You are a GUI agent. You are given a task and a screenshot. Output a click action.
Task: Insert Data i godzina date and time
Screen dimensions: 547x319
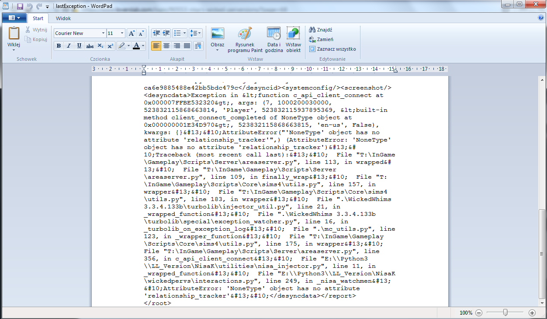click(x=274, y=40)
